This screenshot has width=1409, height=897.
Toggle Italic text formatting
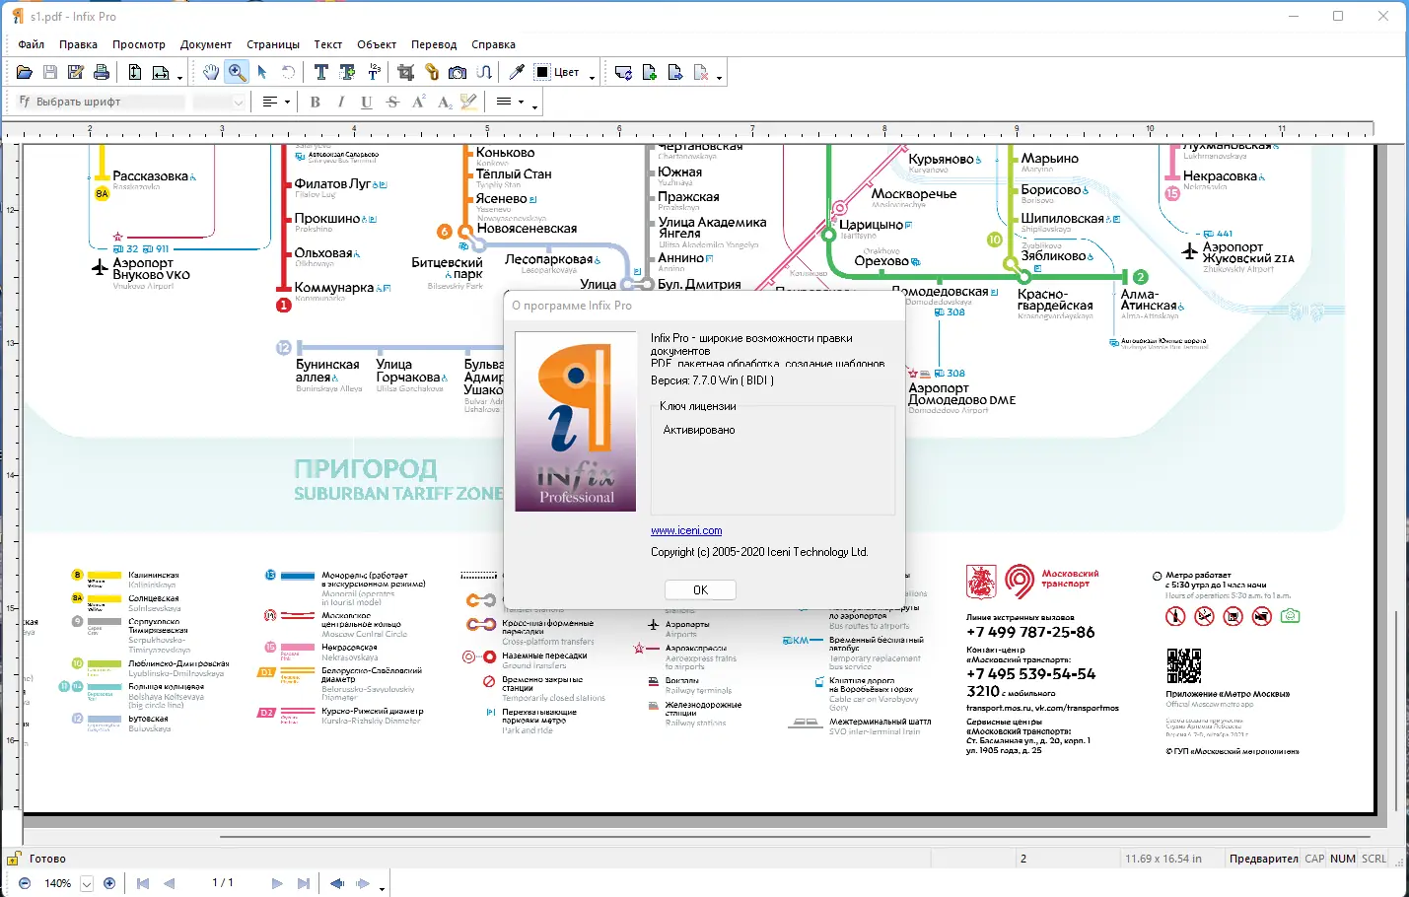point(341,102)
